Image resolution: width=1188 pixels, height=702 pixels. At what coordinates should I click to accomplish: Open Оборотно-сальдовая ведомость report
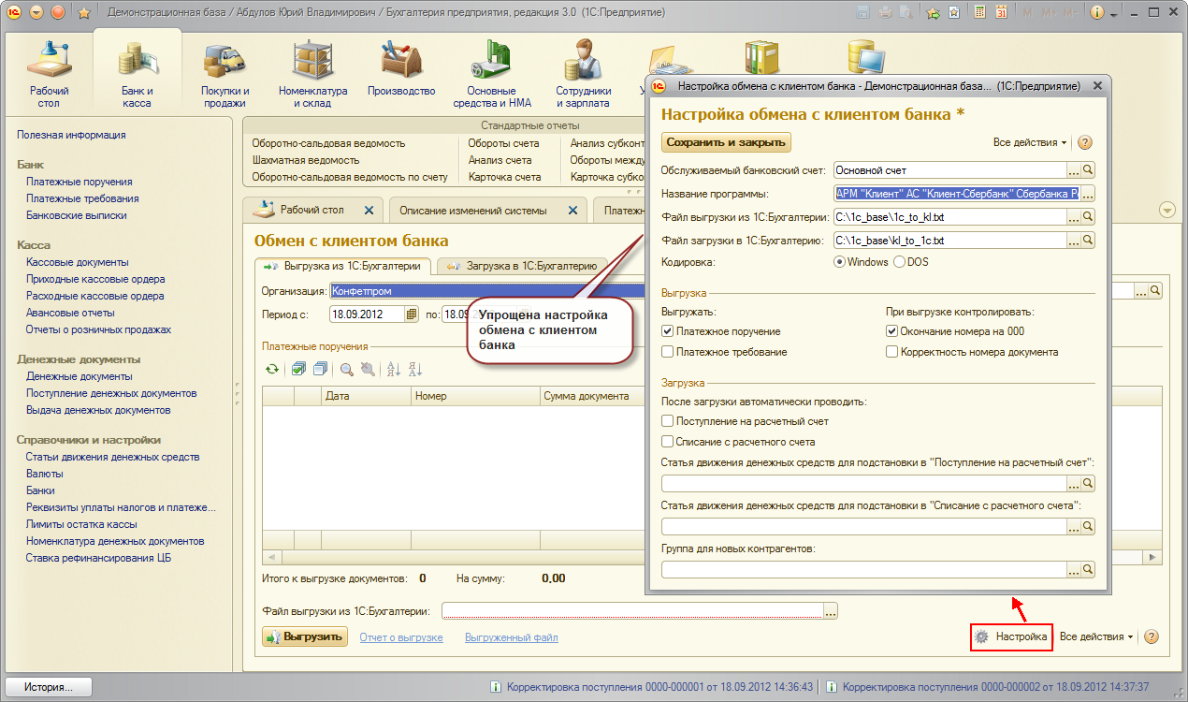pyautogui.click(x=328, y=143)
